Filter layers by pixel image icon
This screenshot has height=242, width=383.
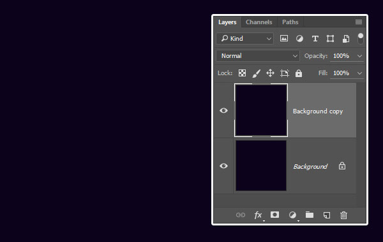pyautogui.click(x=284, y=38)
